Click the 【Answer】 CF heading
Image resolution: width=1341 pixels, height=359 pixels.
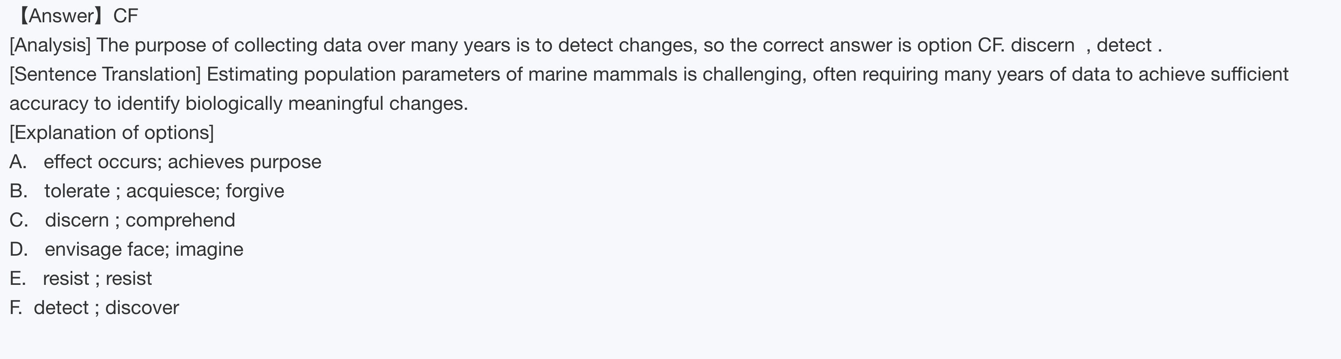pyautogui.click(x=77, y=16)
